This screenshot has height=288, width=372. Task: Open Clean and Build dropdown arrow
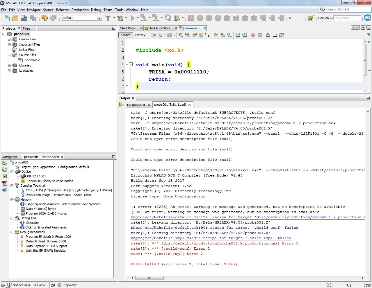126,18
